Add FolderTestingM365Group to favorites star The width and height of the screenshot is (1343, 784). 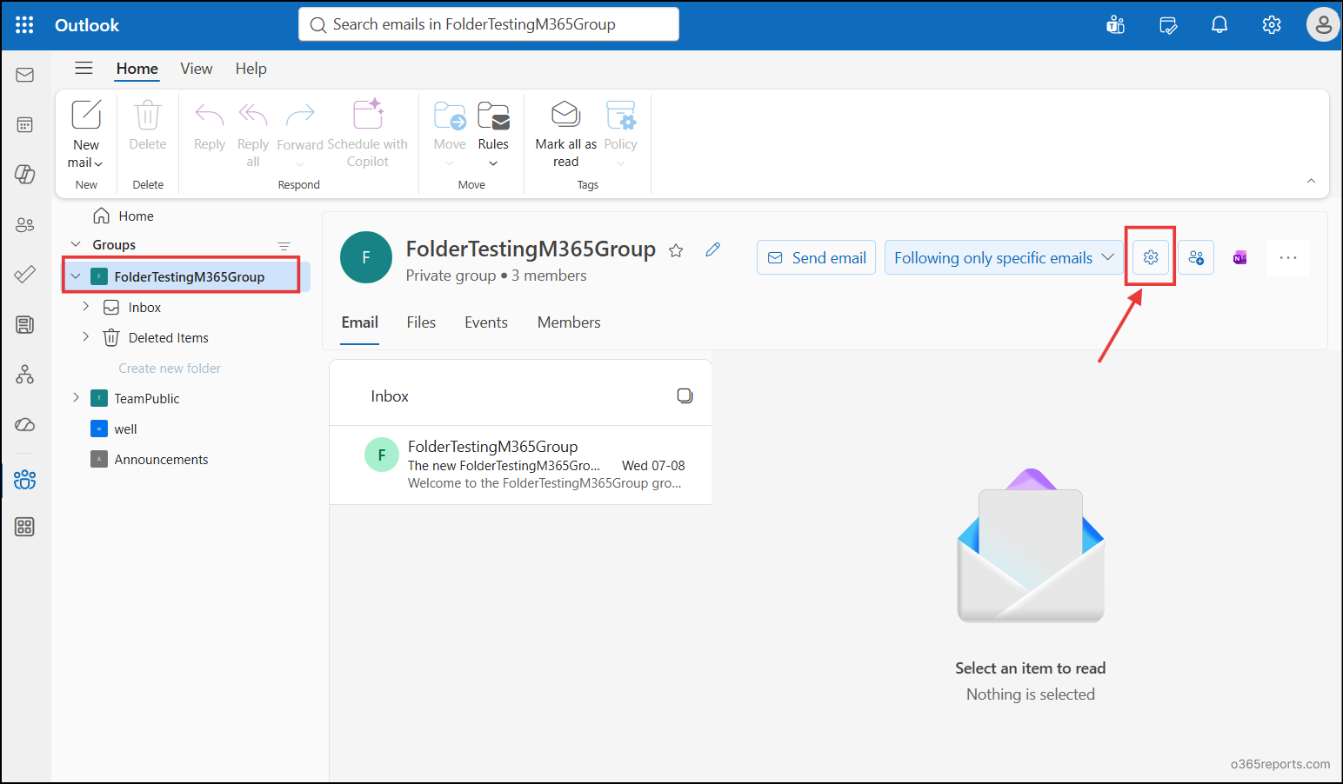pos(676,251)
